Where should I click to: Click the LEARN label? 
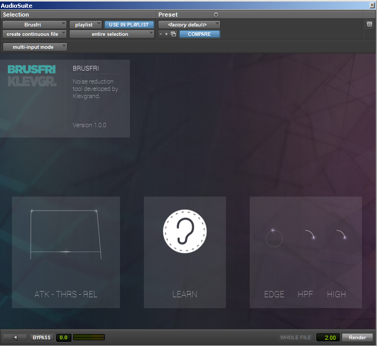coord(185,294)
